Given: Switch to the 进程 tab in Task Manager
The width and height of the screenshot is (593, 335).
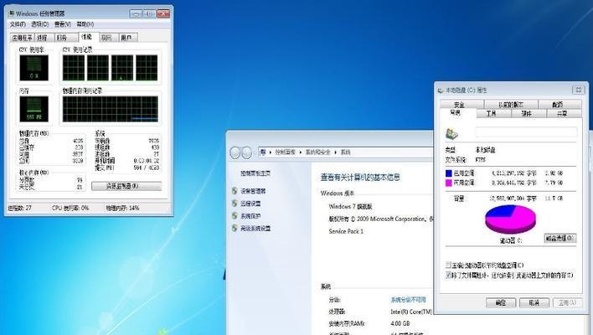Looking at the screenshot, I should (x=43, y=38).
